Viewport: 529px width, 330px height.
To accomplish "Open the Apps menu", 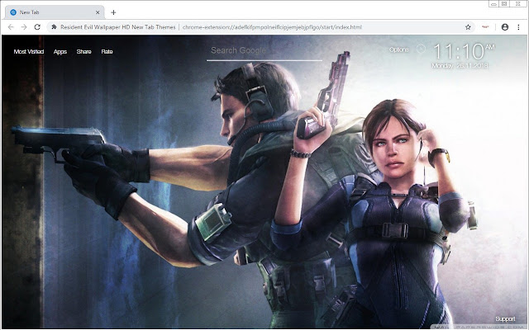I will tap(60, 51).
